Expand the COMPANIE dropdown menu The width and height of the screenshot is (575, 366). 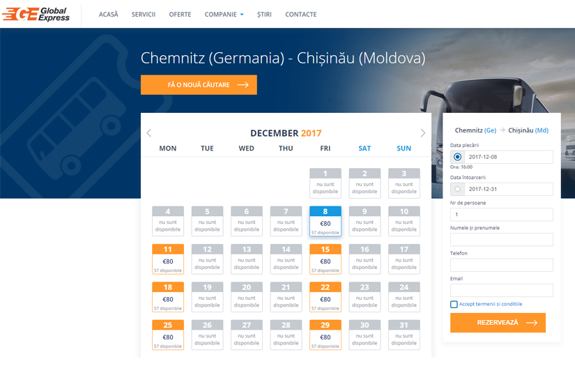224,15
